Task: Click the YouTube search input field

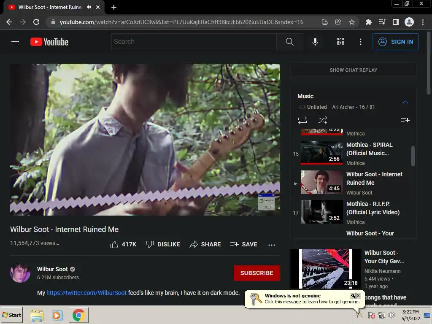Action: pos(194,42)
